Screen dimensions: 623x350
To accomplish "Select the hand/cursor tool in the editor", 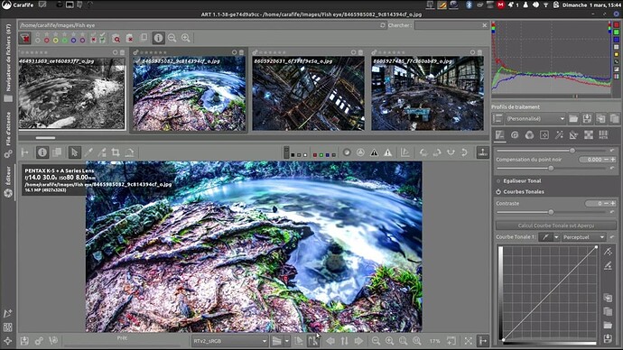I will point(74,152).
